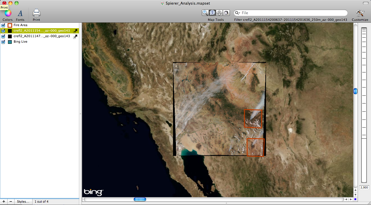The height and width of the screenshot is (205, 371).
Task: Hide the Fire Area layer
Action: click(x=3, y=25)
